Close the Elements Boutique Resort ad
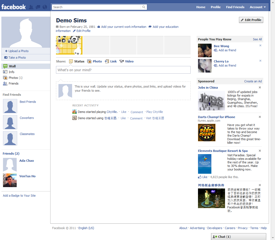The width and height of the screenshot is (275, 240). [x=260, y=151]
